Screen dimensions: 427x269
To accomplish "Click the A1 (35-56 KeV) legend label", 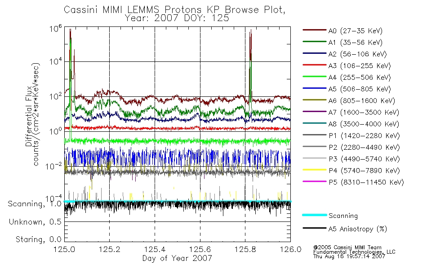I will tap(355, 43).
